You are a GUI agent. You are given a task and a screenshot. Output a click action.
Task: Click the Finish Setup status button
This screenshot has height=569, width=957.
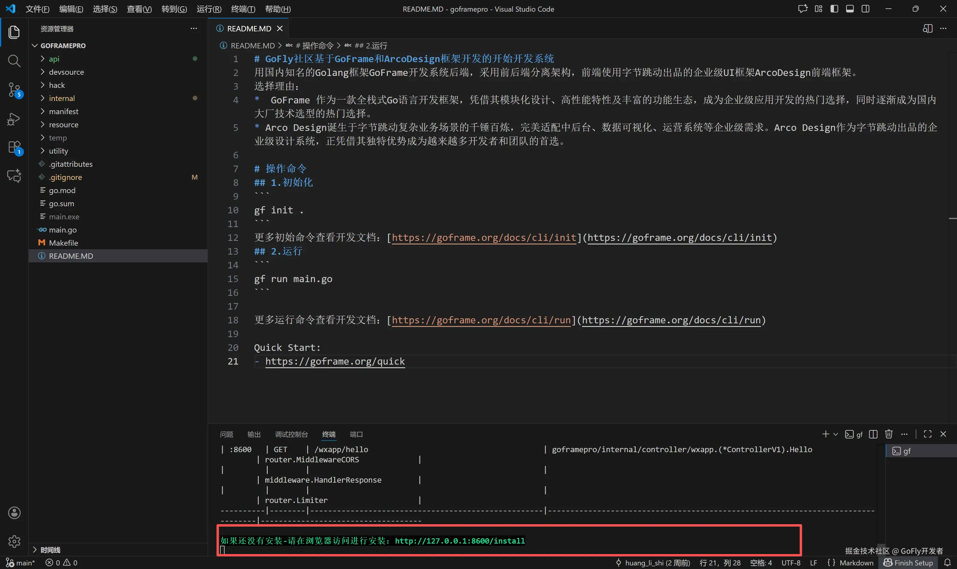point(908,562)
